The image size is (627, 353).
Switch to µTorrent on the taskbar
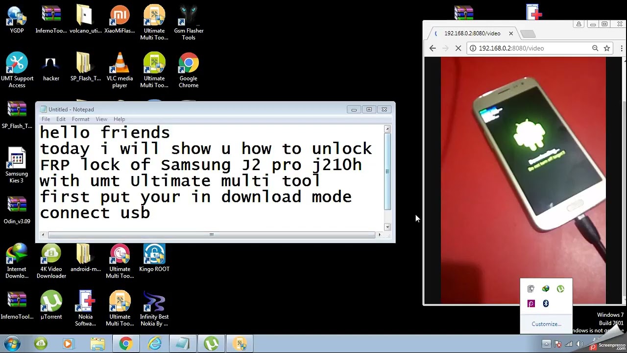pyautogui.click(x=211, y=344)
